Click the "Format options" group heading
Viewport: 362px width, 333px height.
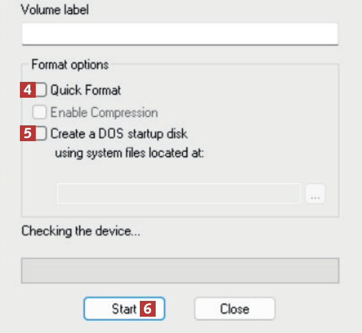pyautogui.click(x=70, y=64)
